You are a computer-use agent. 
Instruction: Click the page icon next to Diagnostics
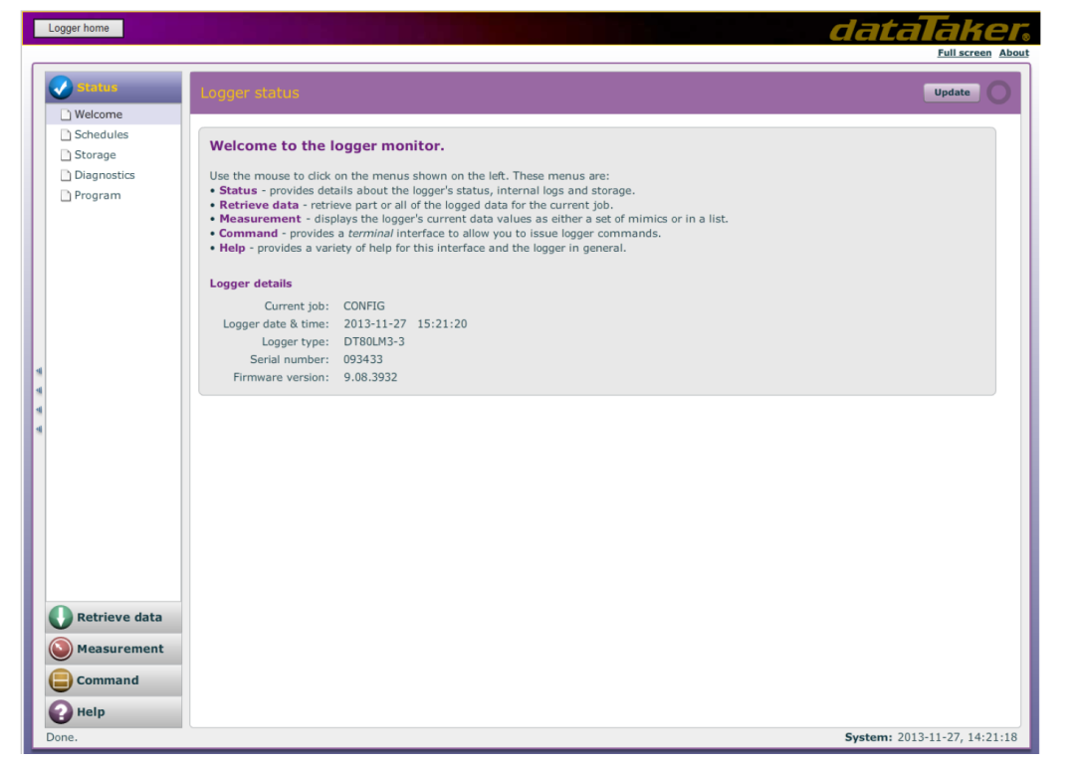pyautogui.click(x=66, y=176)
